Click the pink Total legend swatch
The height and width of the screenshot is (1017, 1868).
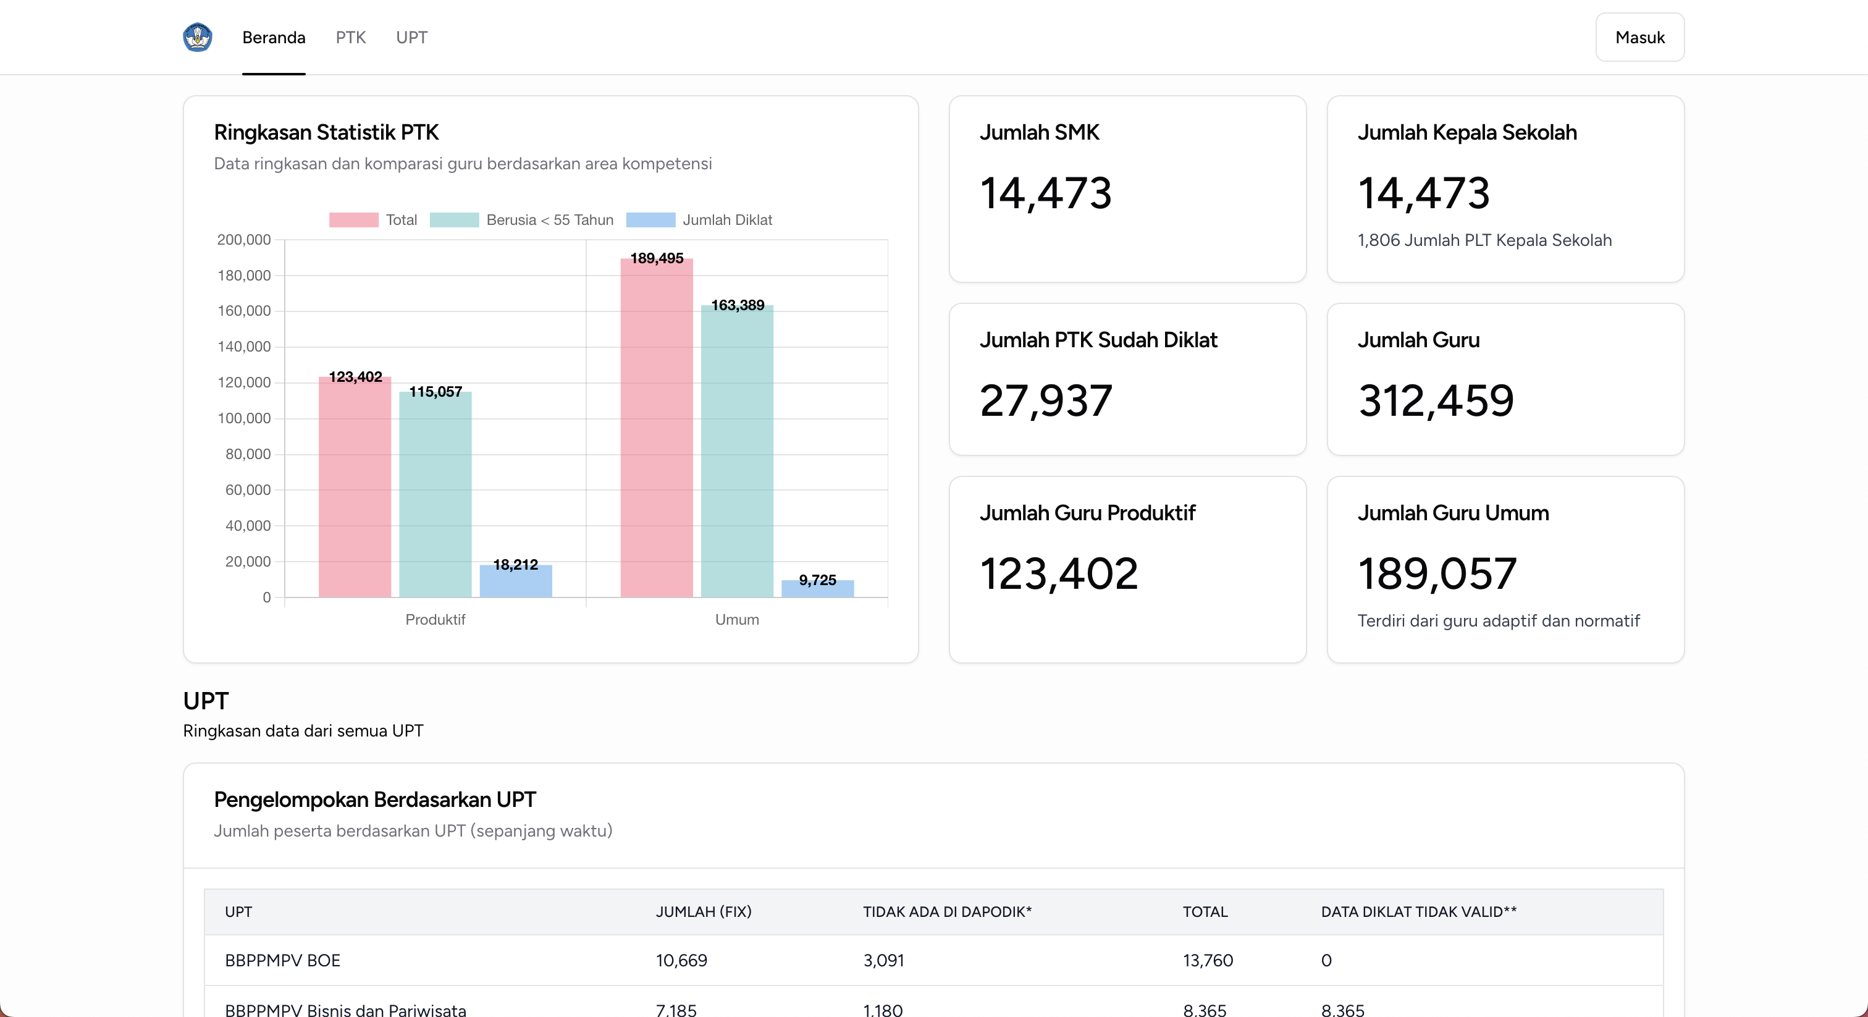coord(353,220)
